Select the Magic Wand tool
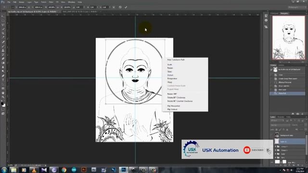Image resolution: width=308 pixels, height=173 pixels. (x=3, y=29)
